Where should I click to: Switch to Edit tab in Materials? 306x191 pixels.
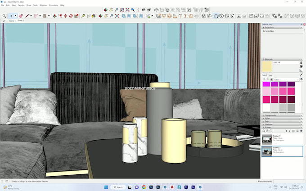pyautogui.click(x=270, y=75)
